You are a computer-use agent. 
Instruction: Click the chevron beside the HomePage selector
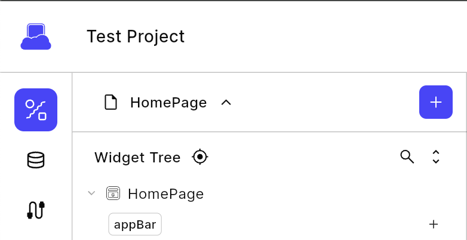pyautogui.click(x=226, y=103)
